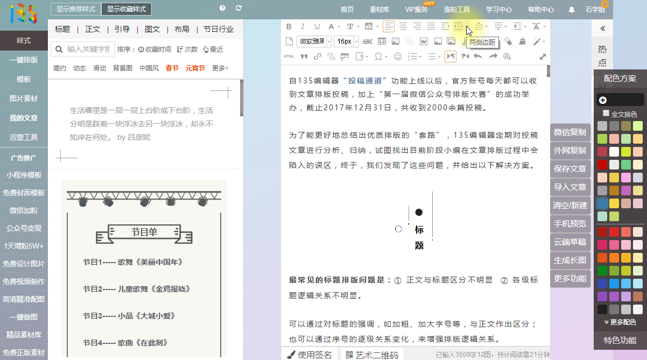Expand the 更多 style tags dropdown
647x360 pixels.
coord(220,68)
